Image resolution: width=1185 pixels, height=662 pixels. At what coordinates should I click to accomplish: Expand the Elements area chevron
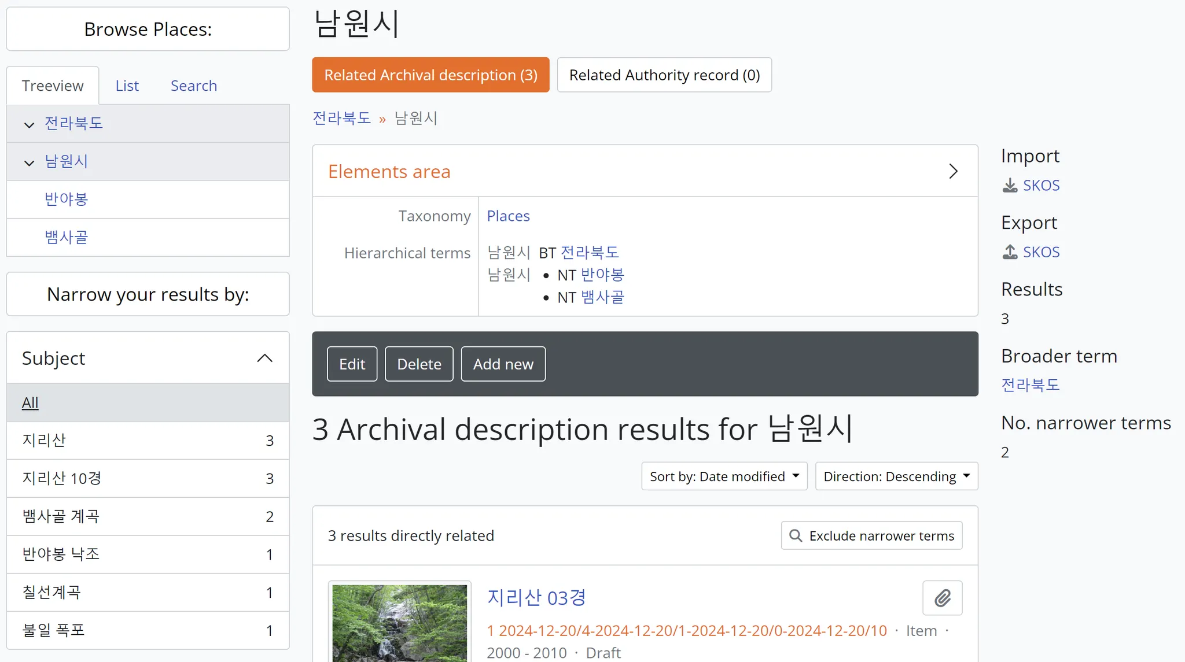(x=953, y=171)
